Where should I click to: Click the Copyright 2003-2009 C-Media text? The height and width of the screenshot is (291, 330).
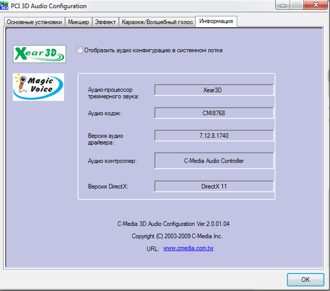coord(177,236)
